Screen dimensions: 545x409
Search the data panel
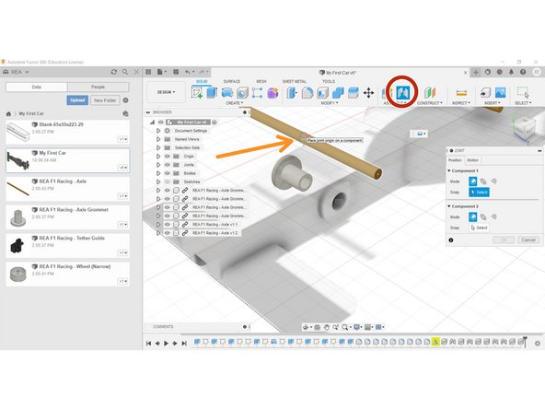click(125, 72)
